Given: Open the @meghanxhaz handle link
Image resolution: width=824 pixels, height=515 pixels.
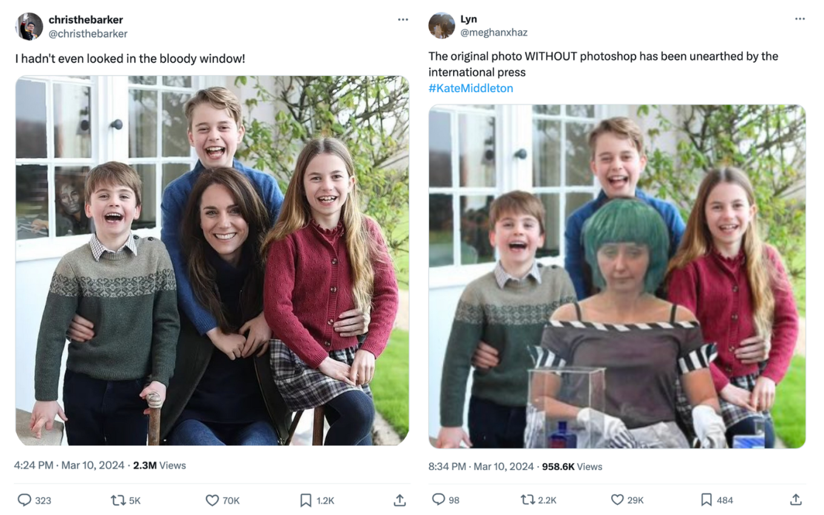Looking at the screenshot, I should [494, 33].
